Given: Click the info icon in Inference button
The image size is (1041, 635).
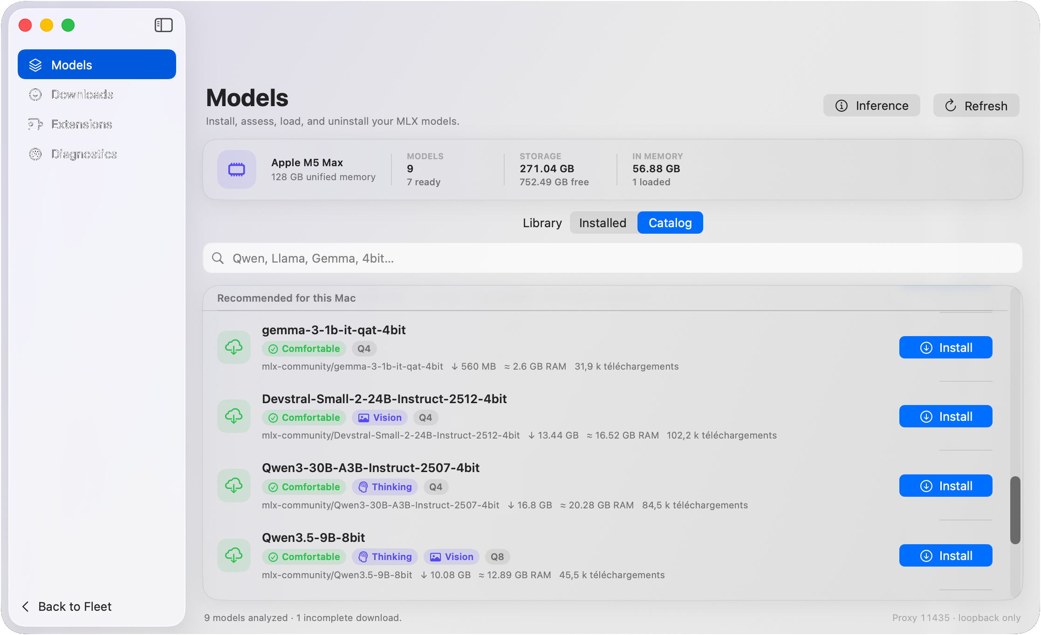Looking at the screenshot, I should click(842, 106).
